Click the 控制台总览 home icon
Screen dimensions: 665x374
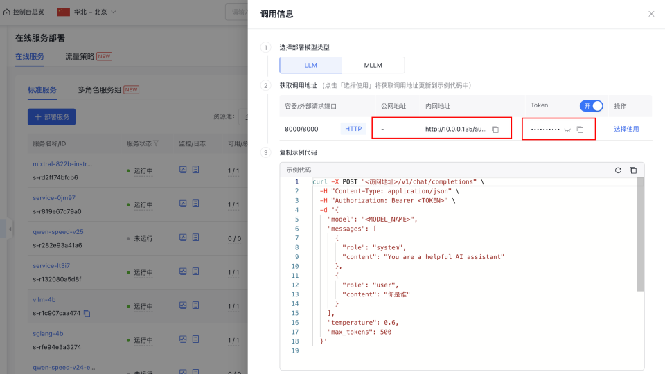7,12
